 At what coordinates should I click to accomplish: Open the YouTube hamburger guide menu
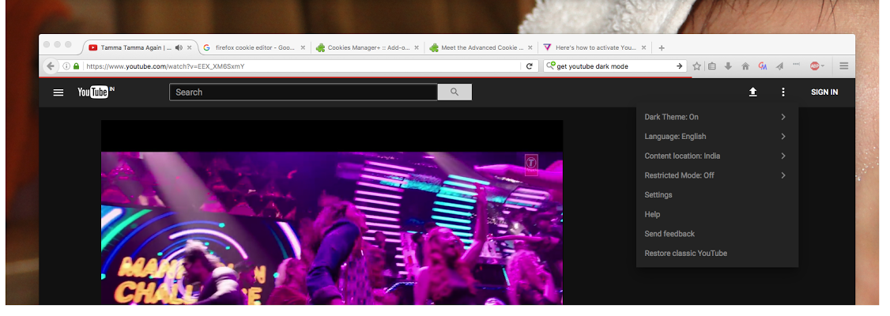pyautogui.click(x=58, y=92)
